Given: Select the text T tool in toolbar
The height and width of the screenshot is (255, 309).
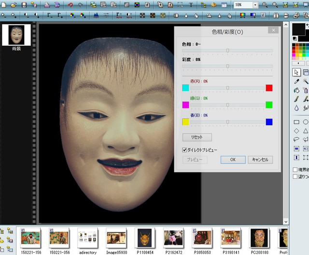Looking at the screenshot, I should [191, 5].
